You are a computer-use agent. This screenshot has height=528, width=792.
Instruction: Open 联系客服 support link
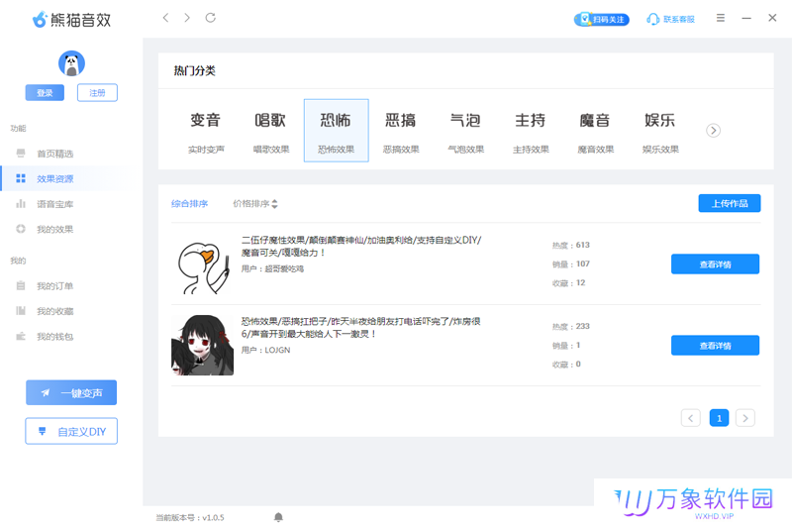(x=671, y=19)
